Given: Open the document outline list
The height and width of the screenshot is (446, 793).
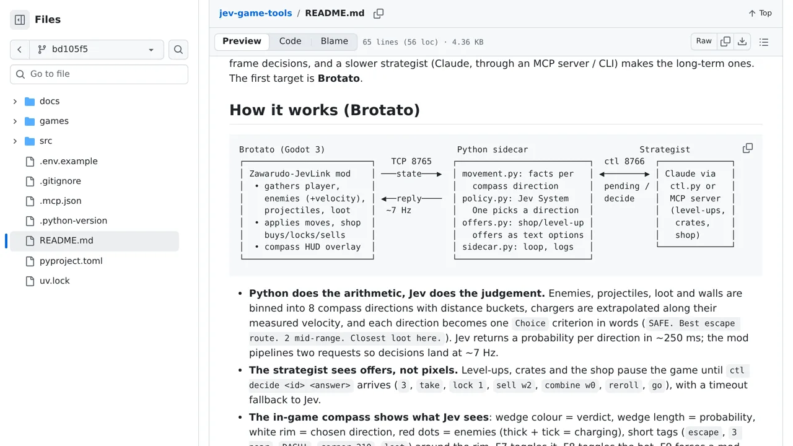Looking at the screenshot, I should tap(764, 42).
